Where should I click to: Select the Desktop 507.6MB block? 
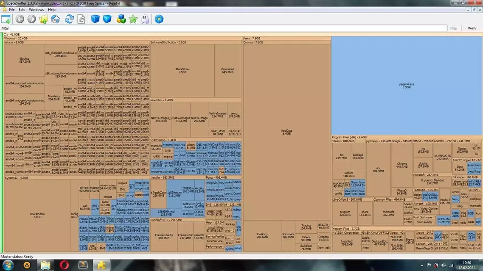(x=262, y=236)
